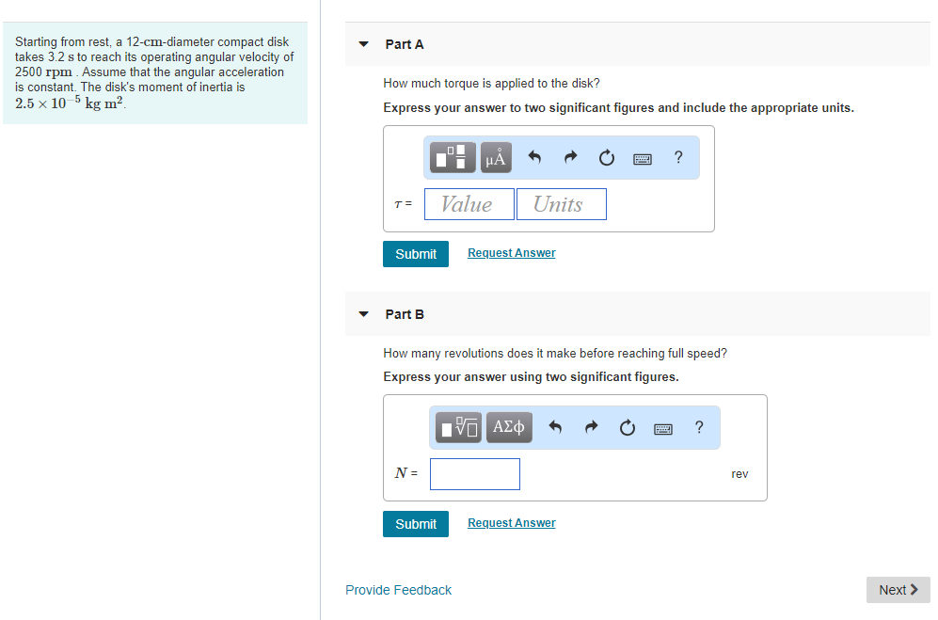Open the templates tool in Part A
The height and width of the screenshot is (620, 938).
pos(453,158)
